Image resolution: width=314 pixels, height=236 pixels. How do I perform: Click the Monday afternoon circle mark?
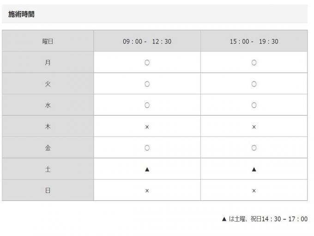pyautogui.click(x=254, y=62)
